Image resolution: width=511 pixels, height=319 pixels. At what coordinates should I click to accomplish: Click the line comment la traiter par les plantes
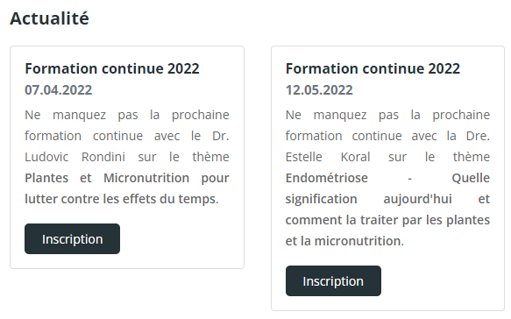coord(387,220)
